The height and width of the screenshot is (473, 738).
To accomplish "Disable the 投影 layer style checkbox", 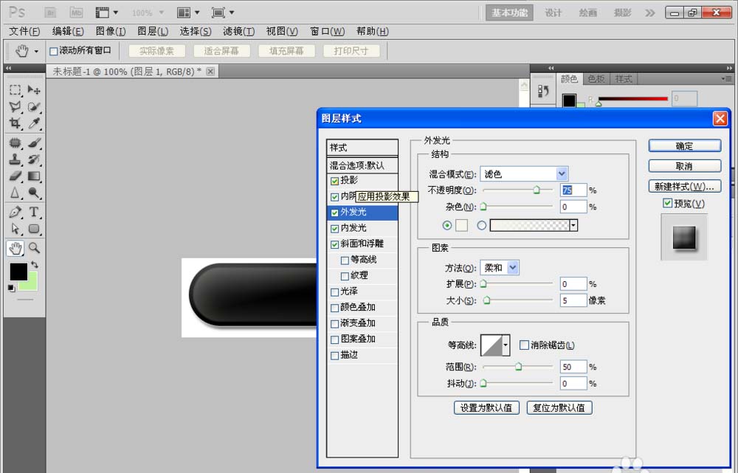I will [335, 181].
